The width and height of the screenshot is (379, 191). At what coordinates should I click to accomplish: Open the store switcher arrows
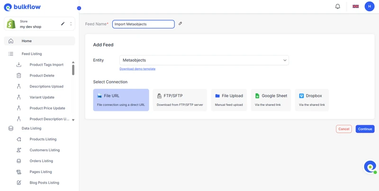point(71,24)
